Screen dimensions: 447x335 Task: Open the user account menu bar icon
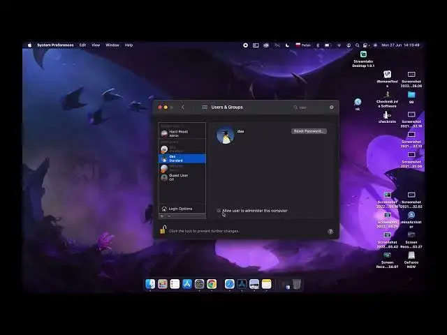pyautogui.click(x=349, y=45)
